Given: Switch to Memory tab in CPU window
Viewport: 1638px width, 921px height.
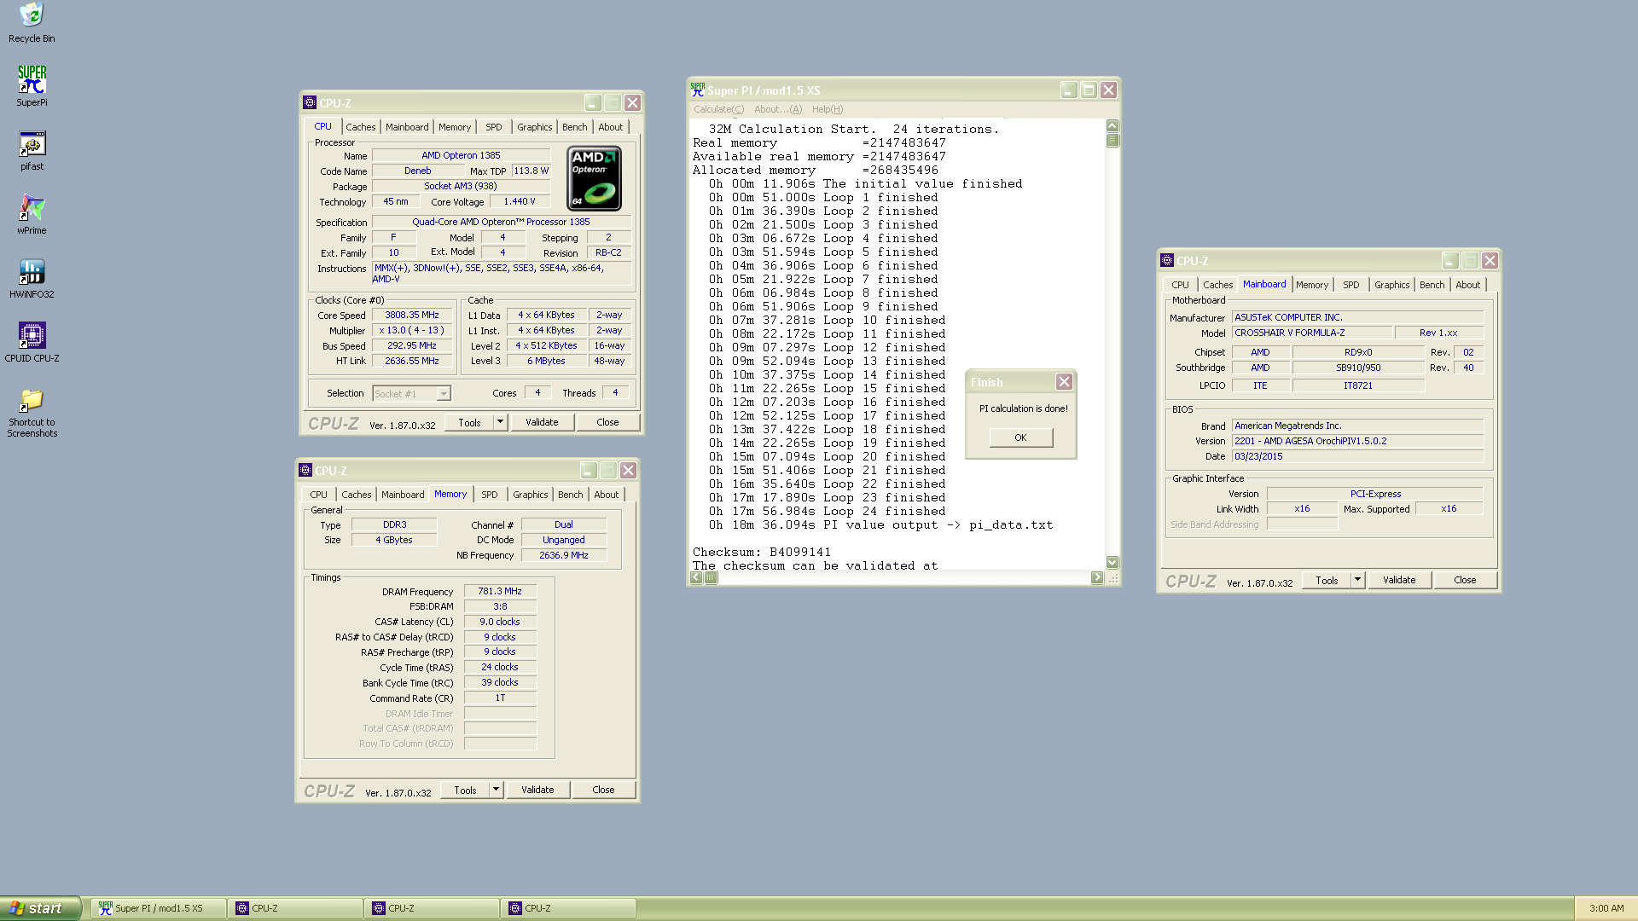Looking at the screenshot, I should coord(455,127).
